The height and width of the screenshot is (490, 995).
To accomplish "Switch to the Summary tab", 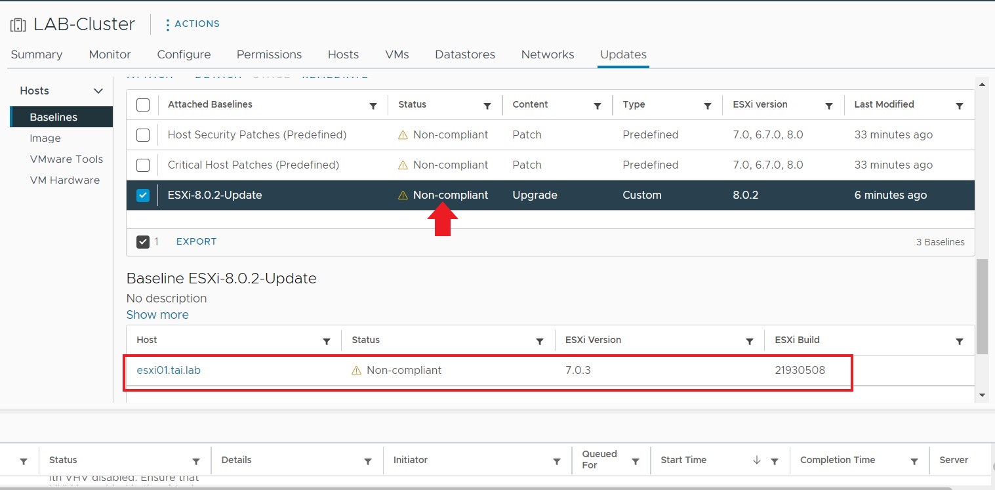I will [37, 54].
